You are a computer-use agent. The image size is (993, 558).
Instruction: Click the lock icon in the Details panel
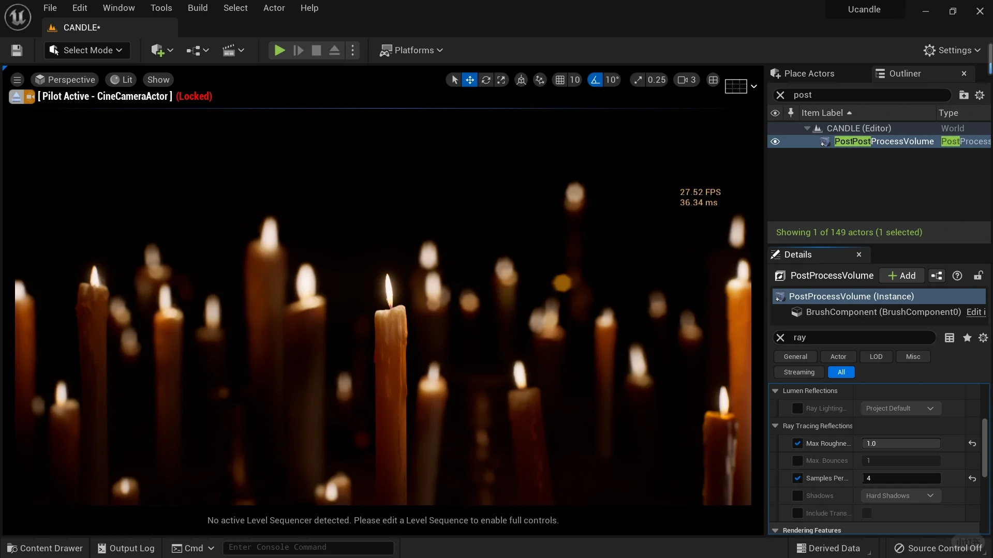click(978, 276)
